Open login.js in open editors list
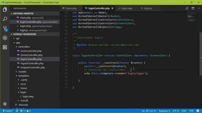The image size is (202, 113). tap(35, 30)
